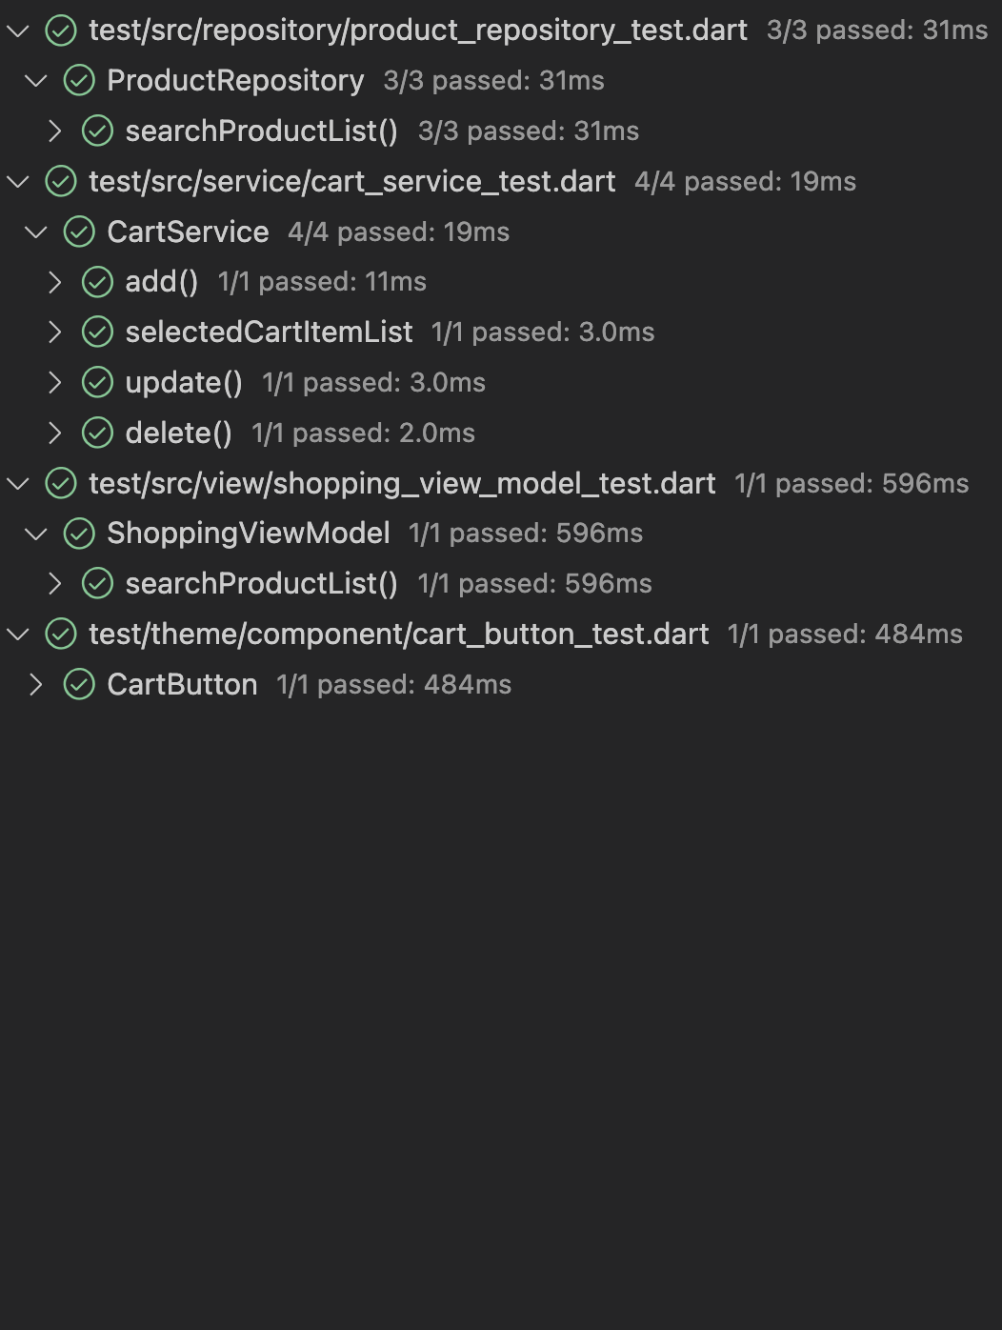The width and height of the screenshot is (1002, 1330).
Task: Click the passed status icon beside product_repository_test.dart
Action: [60, 30]
